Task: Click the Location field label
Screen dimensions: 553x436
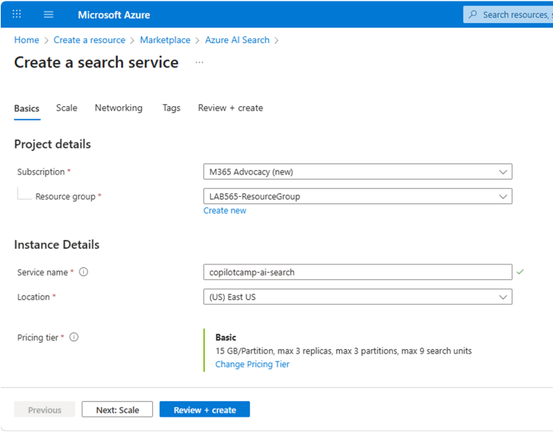Action: click(x=33, y=297)
